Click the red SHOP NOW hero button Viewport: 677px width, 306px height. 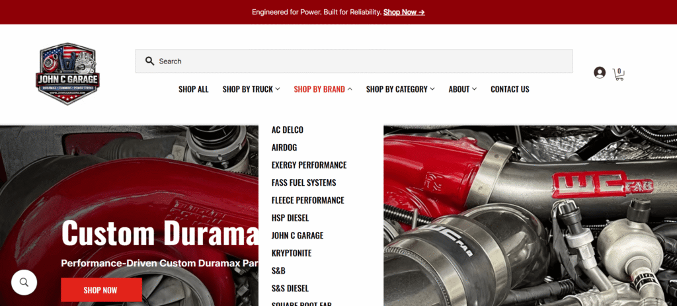(x=101, y=290)
